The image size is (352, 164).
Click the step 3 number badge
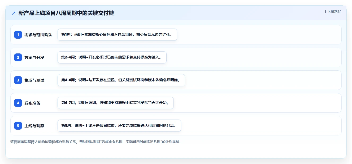(x=18, y=80)
